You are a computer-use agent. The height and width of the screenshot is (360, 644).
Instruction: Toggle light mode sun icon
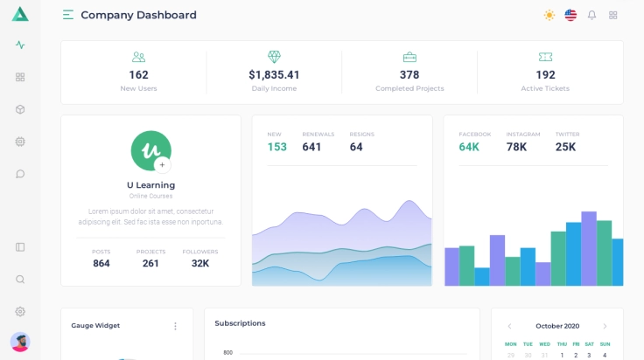(x=549, y=15)
